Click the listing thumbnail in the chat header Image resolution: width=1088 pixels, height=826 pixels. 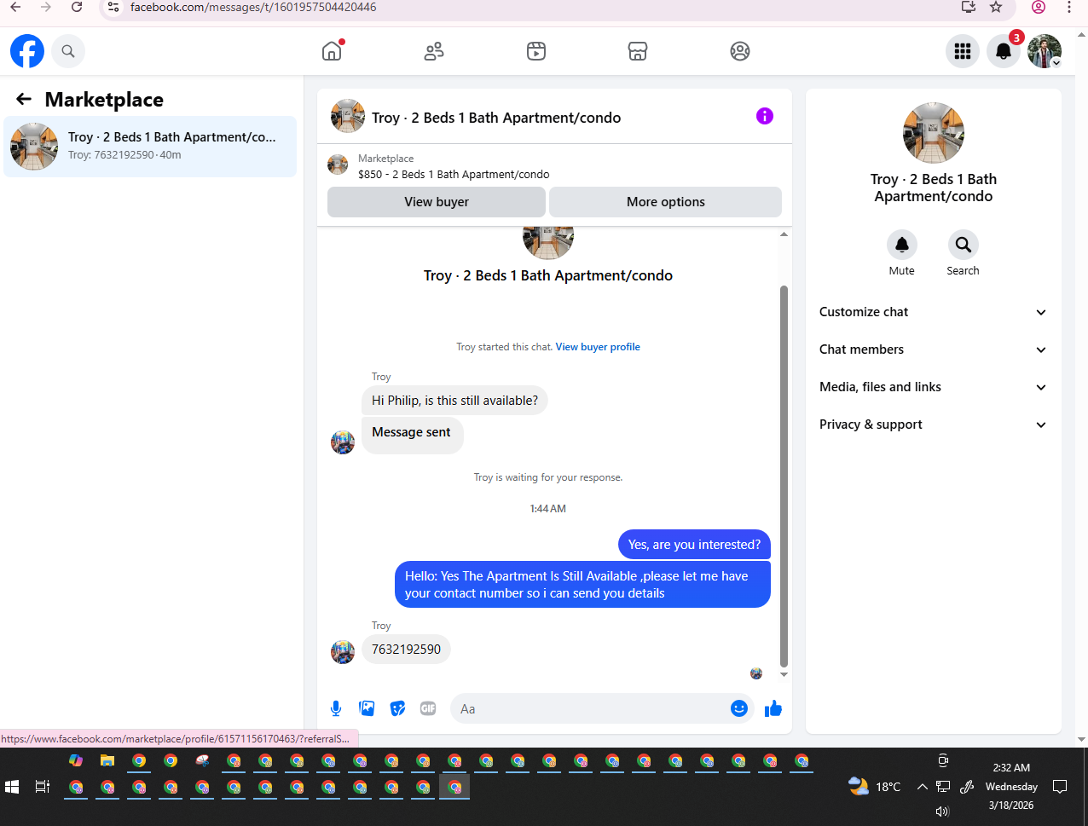pos(348,116)
